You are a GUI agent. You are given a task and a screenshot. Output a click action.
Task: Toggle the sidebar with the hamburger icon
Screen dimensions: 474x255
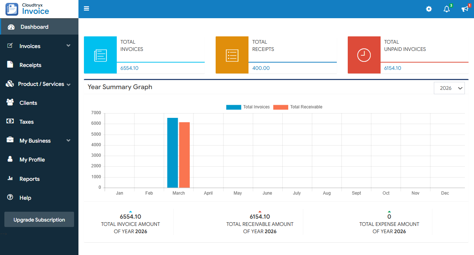pyautogui.click(x=86, y=8)
